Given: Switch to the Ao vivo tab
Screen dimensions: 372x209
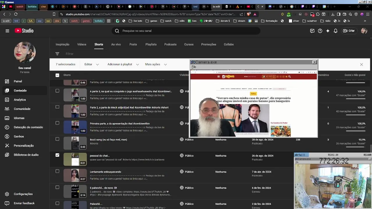Looking at the screenshot, I should 116,44.
